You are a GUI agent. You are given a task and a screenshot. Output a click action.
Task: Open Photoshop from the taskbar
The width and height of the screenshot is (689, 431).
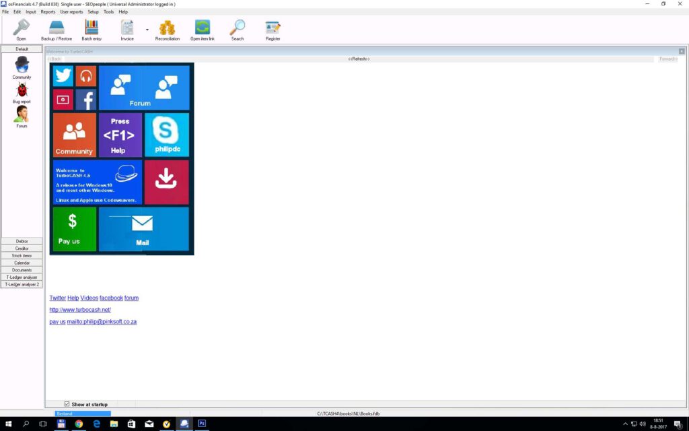coord(202,424)
